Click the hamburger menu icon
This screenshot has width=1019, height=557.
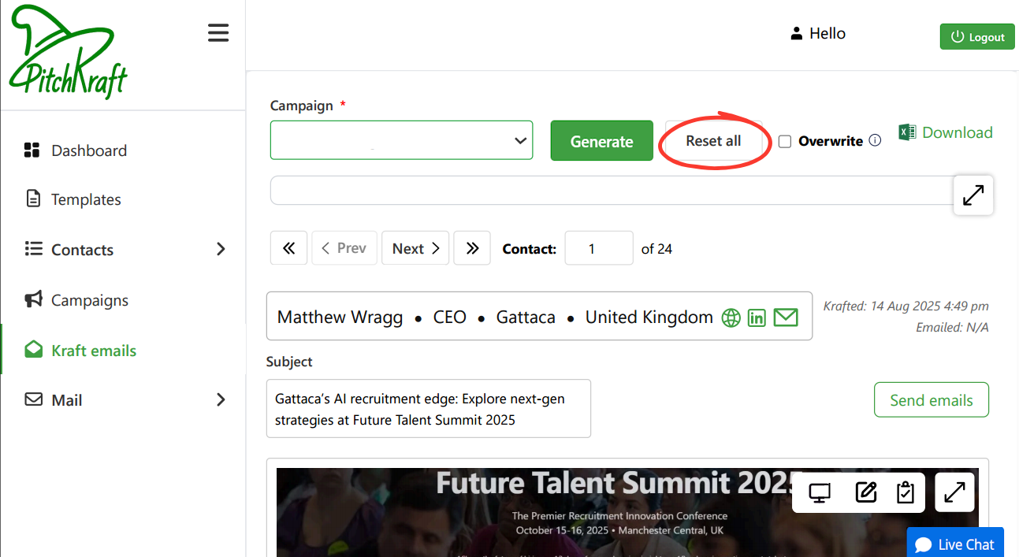point(218,32)
